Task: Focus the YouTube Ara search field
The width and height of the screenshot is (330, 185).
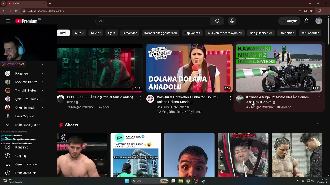Action: click(153, 21)
